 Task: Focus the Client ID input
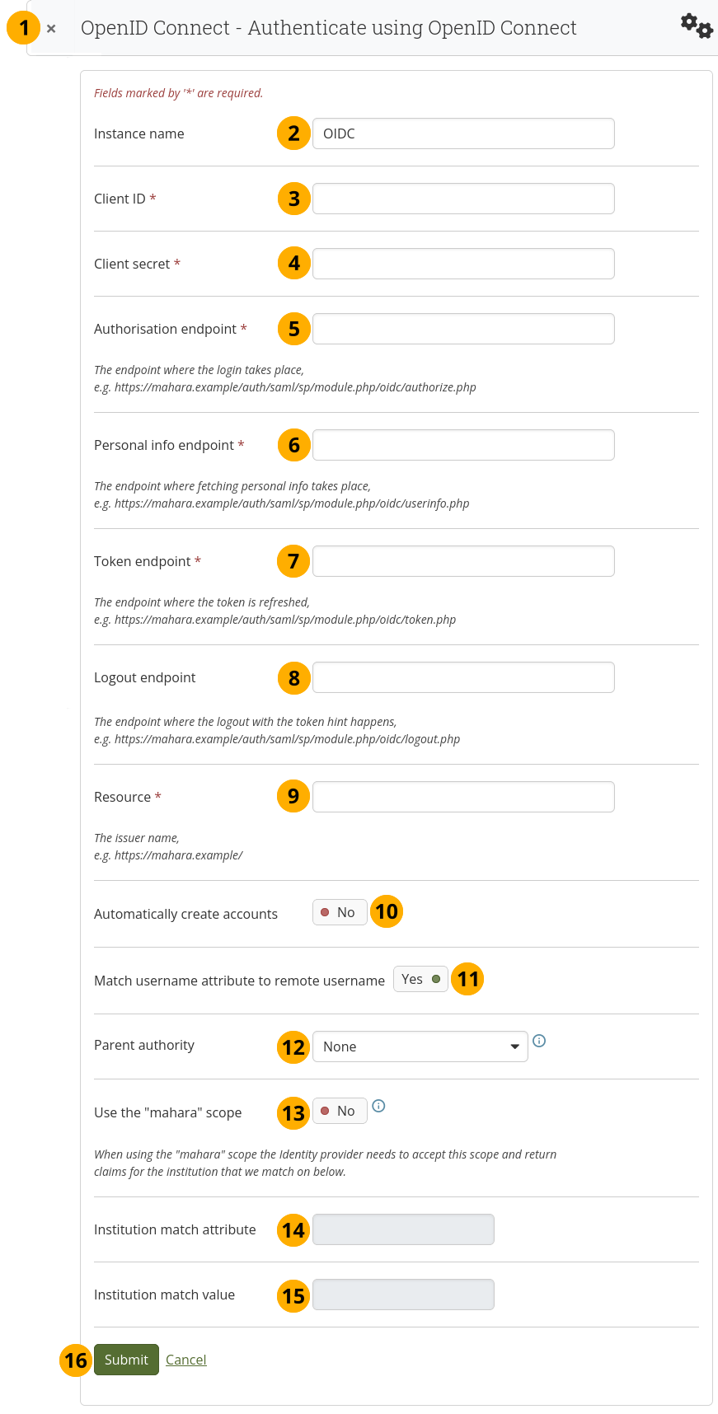463,199
